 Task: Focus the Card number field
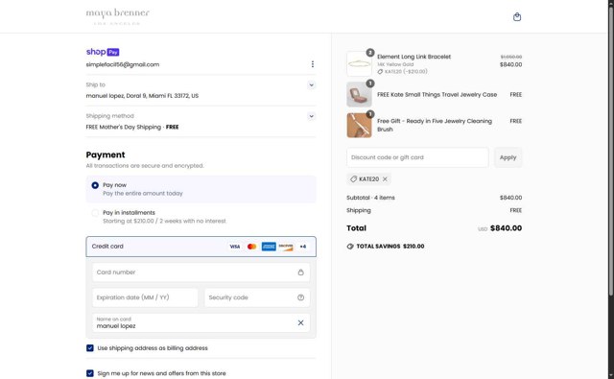coord(201,272)
